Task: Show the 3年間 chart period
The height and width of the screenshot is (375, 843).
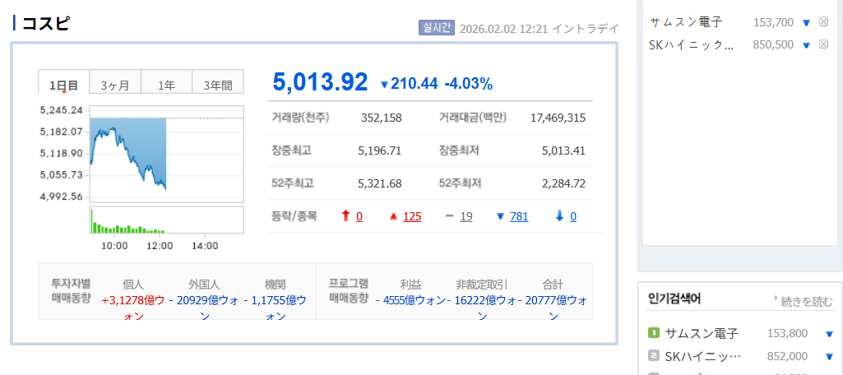Action: (x=218, y=85)
